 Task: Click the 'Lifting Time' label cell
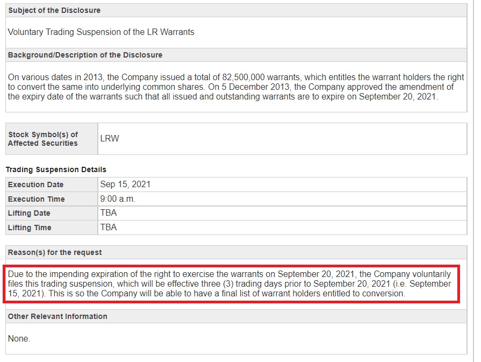(52, 228)
